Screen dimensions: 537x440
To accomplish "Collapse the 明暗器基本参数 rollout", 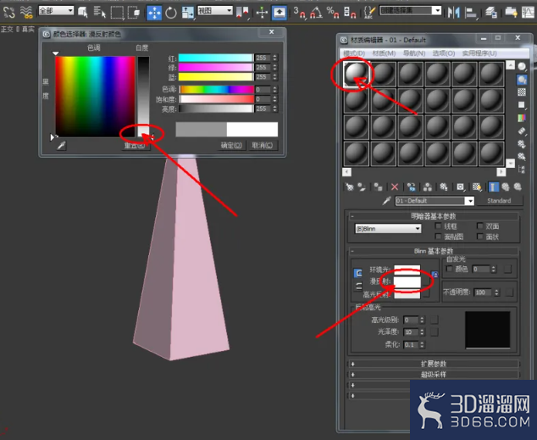I will 433,216.
